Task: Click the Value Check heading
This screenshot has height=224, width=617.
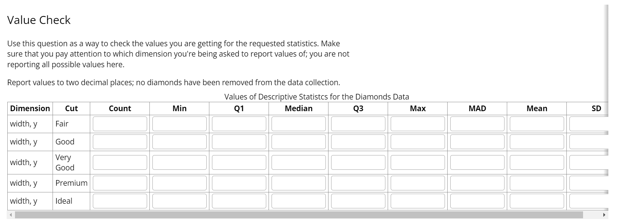Action: [39, 20]
